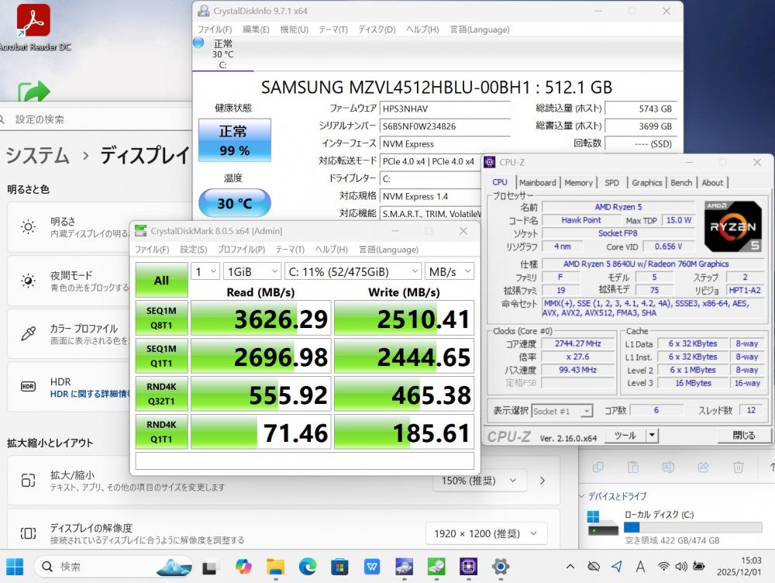Click the share icon in File Explorer toolbar
Screen dimensions: 775x583
704,467
